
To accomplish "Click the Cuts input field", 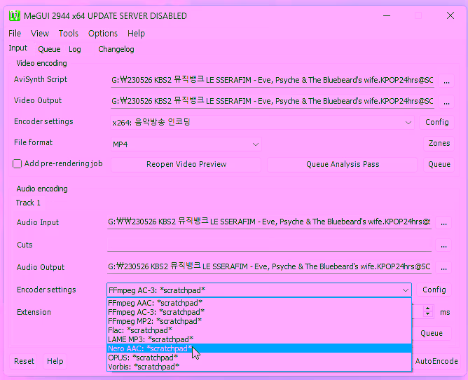I will click(269, 245).
